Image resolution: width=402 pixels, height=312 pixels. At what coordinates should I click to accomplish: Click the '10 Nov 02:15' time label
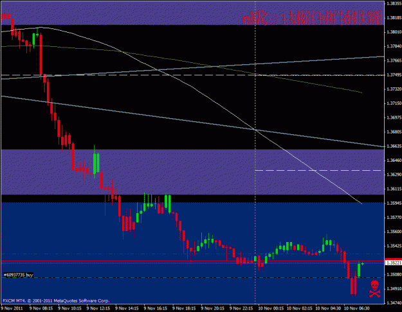tap(300, 308)
